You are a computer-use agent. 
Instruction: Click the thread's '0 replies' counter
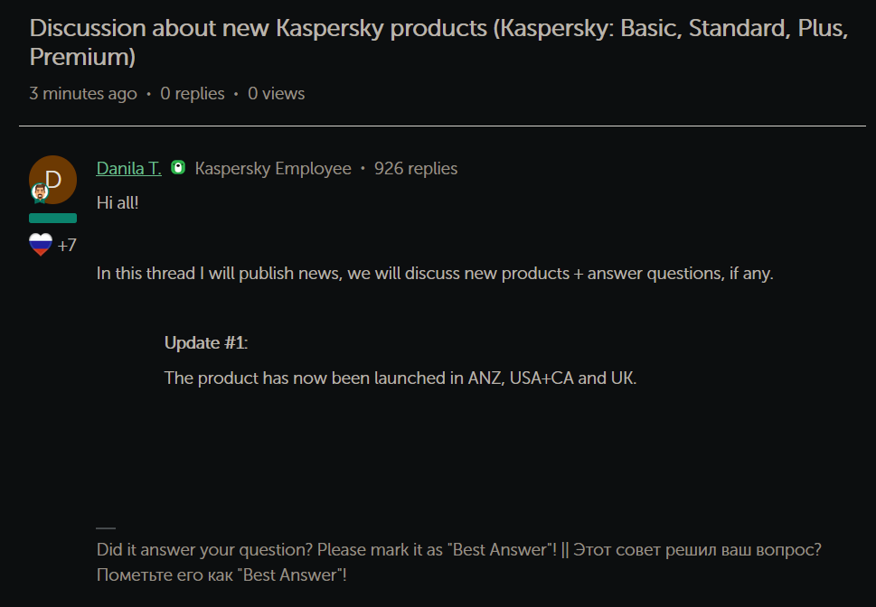coord(193,94)
